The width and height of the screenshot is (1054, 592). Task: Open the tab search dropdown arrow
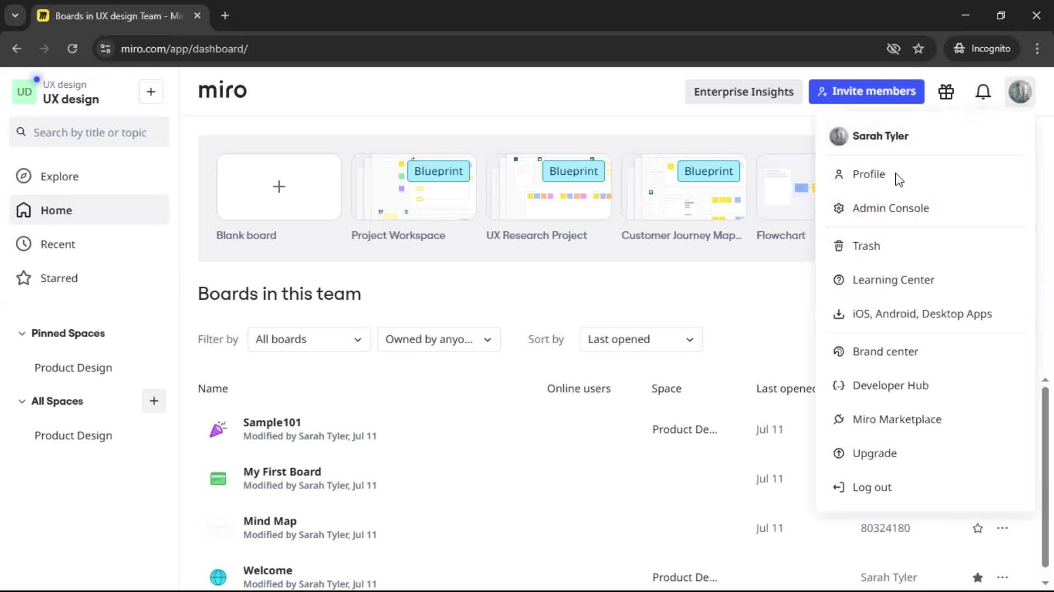15,16
